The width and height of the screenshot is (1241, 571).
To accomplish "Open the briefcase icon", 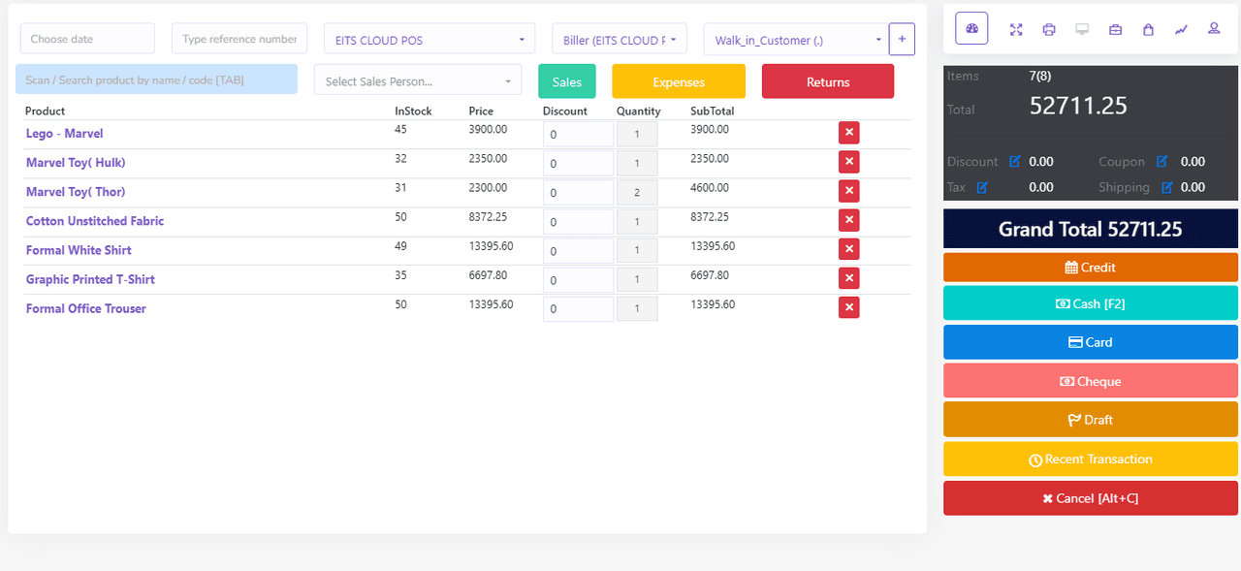I will coord(1115,30).
